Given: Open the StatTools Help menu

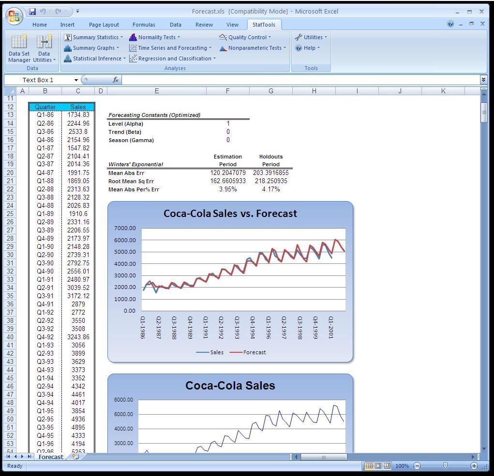Looking at the screenshot, I should pos(307,48).
